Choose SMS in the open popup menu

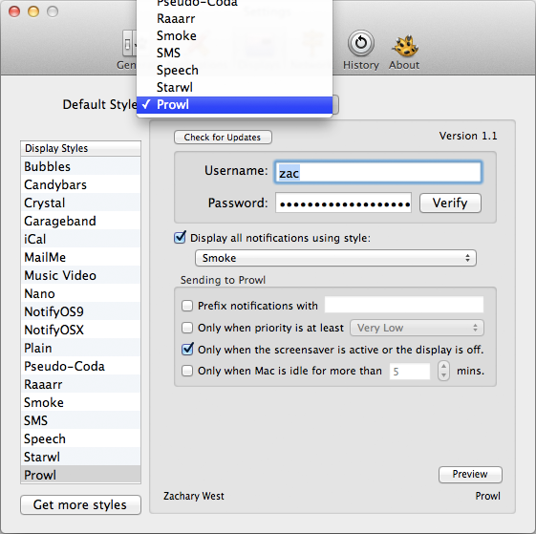click(x=234, y=53)
